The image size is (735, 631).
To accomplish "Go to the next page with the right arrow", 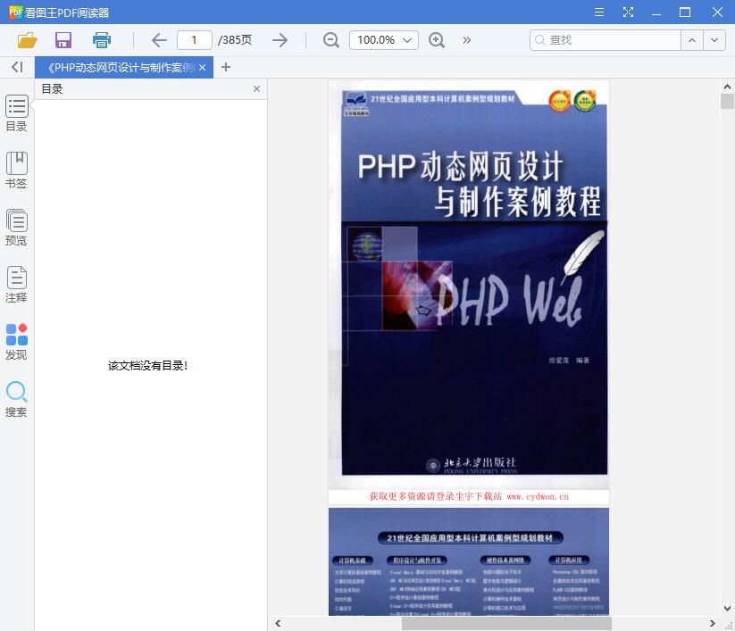I will [x=280, y=40].
